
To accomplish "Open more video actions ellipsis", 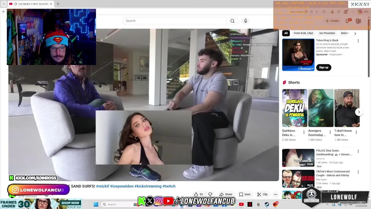I will (x=275, y=194).
